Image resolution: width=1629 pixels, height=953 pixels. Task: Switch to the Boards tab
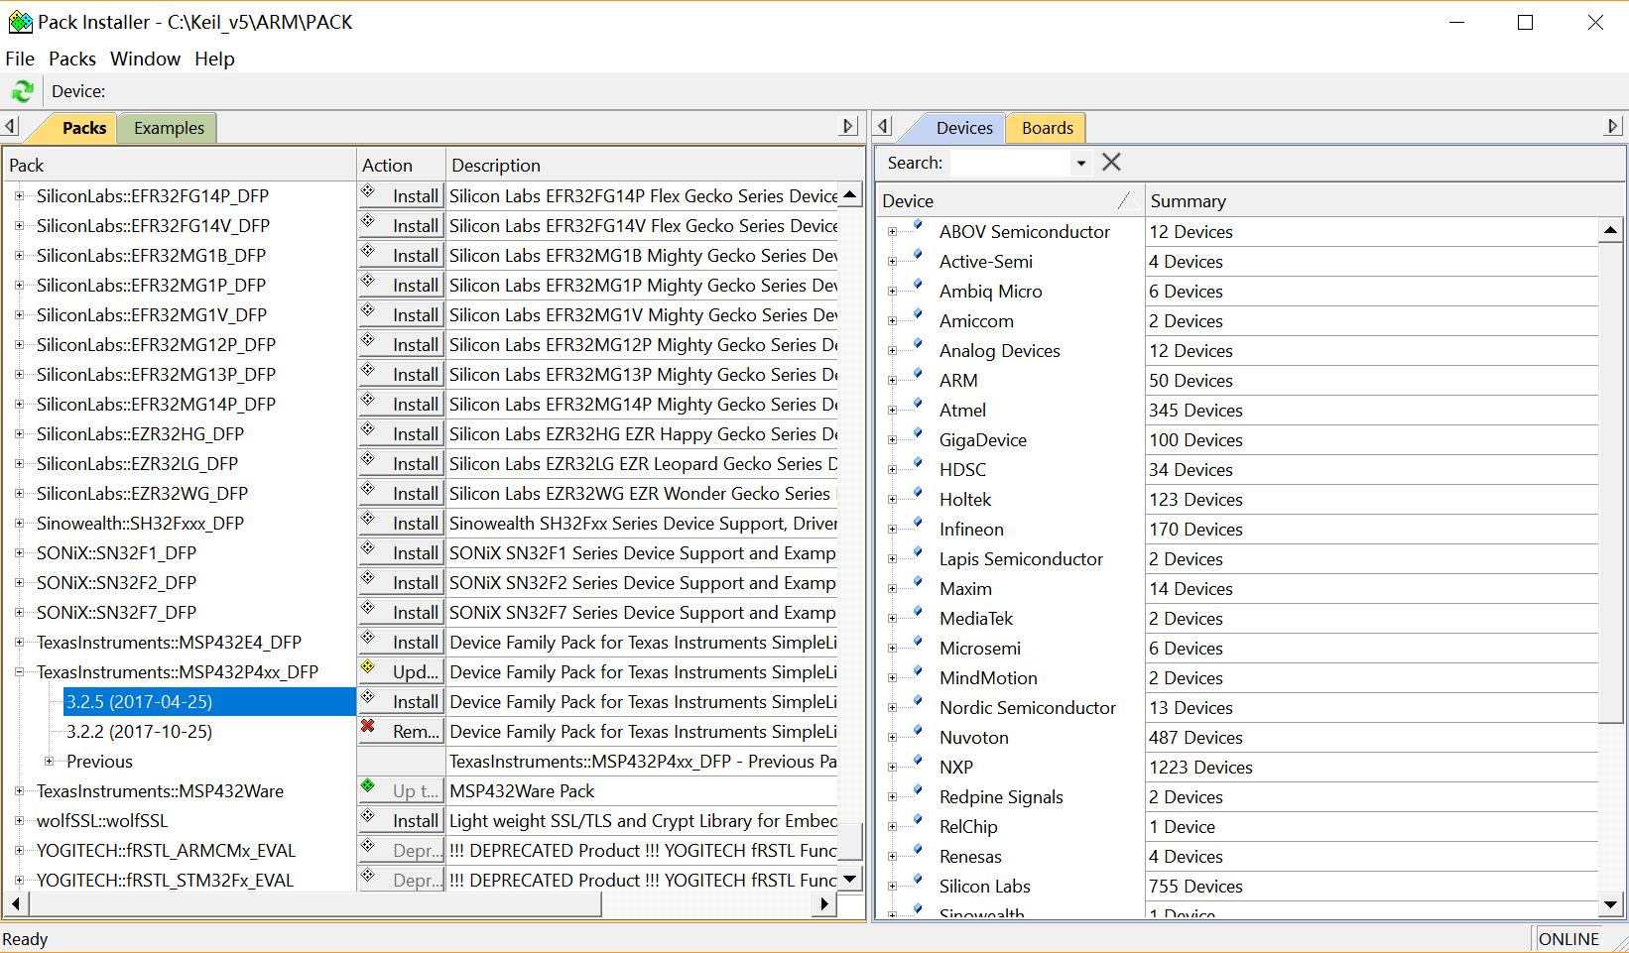click(x=1047, y=128)
